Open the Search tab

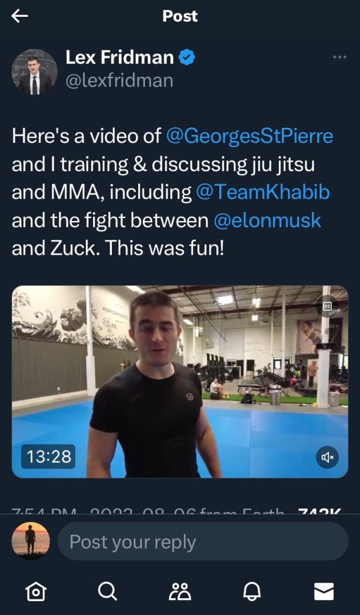107,591
